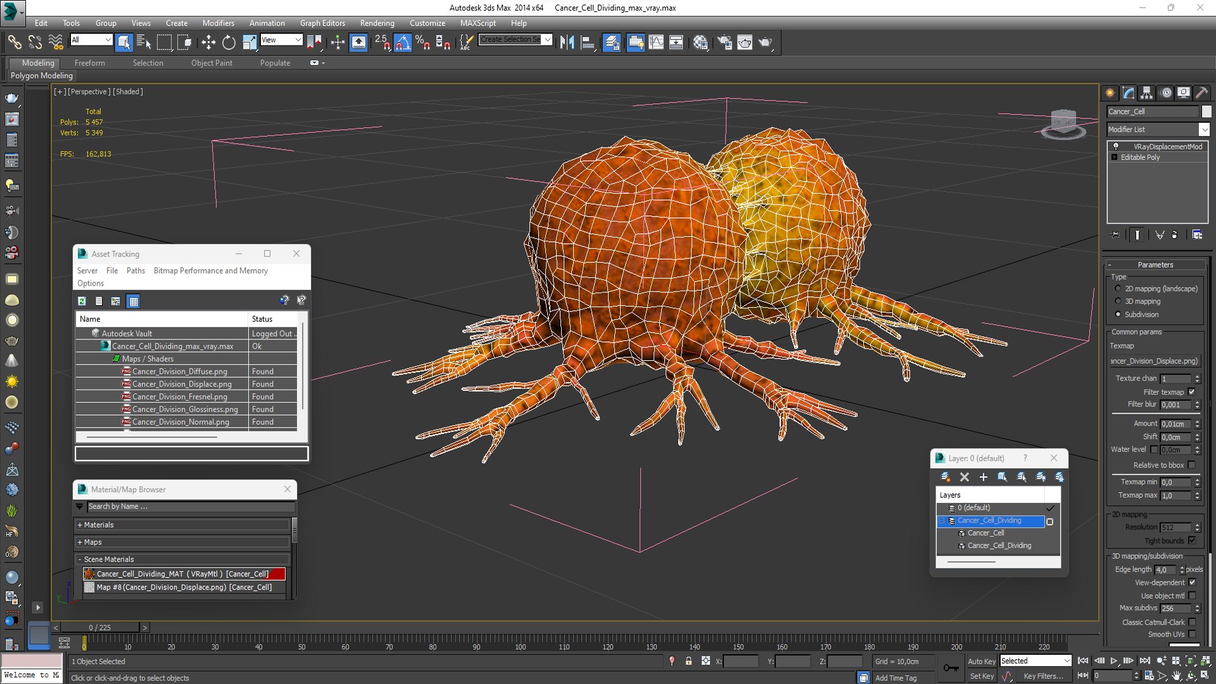Enable the Use object mtl checkbox

click(x=1192, y=596)
